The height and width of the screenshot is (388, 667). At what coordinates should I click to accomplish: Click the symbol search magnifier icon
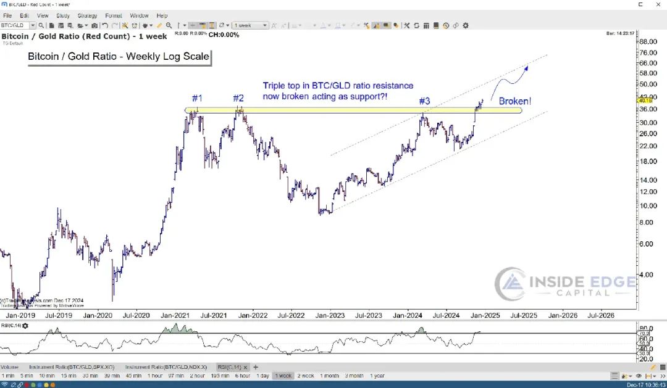(41, 25)
